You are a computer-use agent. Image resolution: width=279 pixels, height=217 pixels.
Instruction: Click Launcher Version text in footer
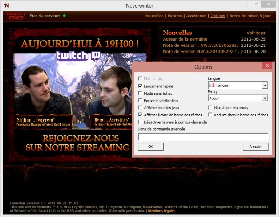44,203
